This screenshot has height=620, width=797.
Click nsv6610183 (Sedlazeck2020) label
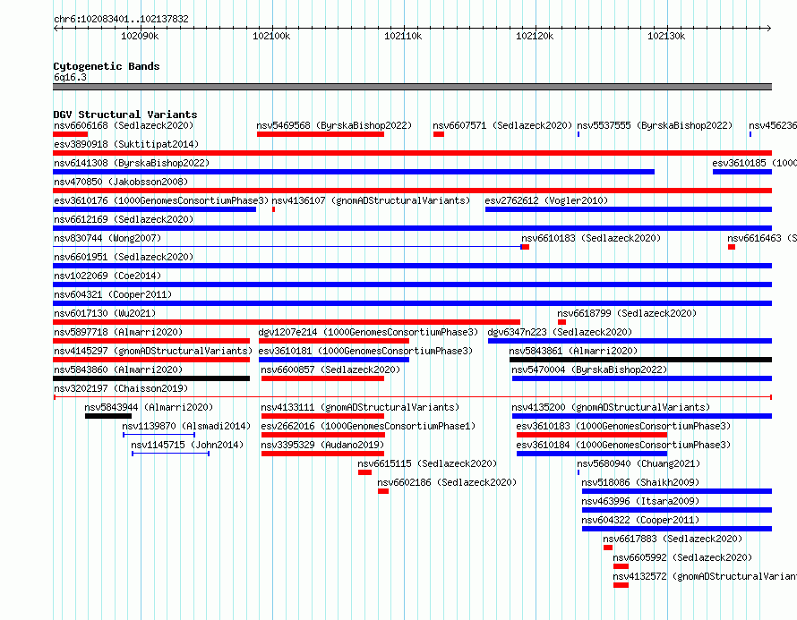591,238
